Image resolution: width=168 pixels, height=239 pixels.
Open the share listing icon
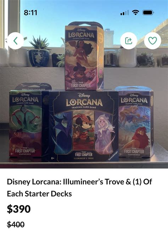pyautogui.click(x=129, y=41)
